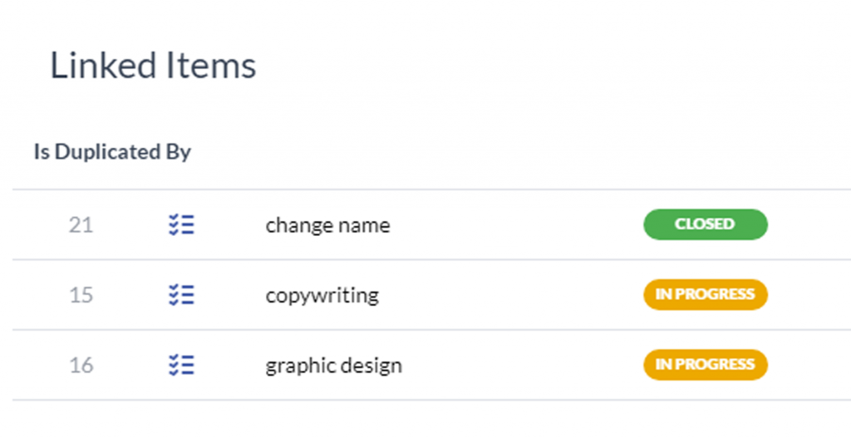Image resolution: width=851 pixels, height=438 pixels.
Task: Click empty space between change name and CLOSED
Action: [515, 225]
